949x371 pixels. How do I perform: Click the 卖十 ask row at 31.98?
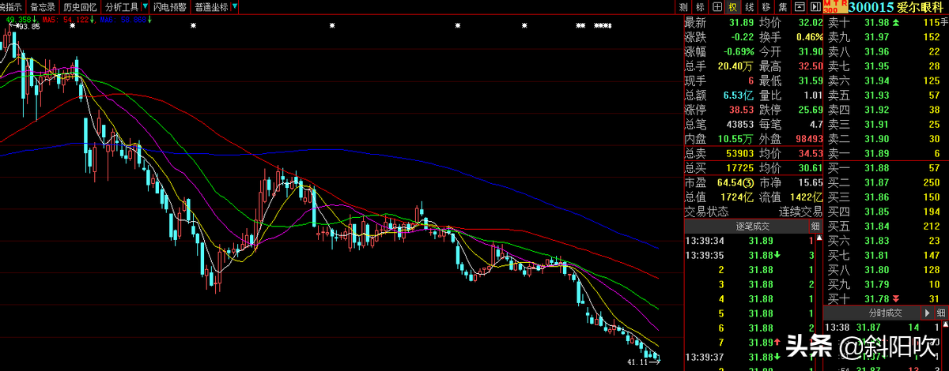tap(886, 23)
